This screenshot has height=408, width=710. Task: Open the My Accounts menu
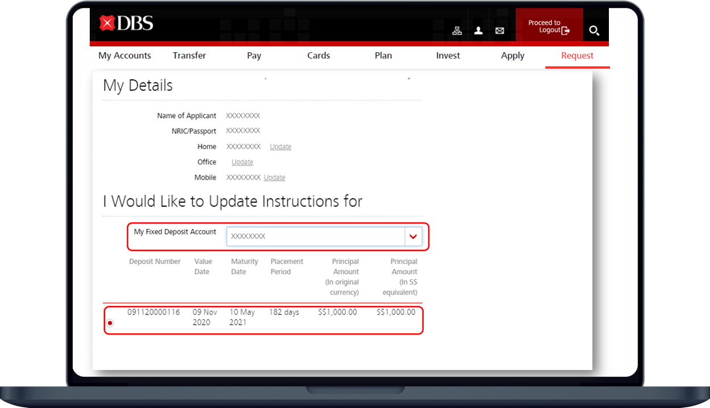124,56
